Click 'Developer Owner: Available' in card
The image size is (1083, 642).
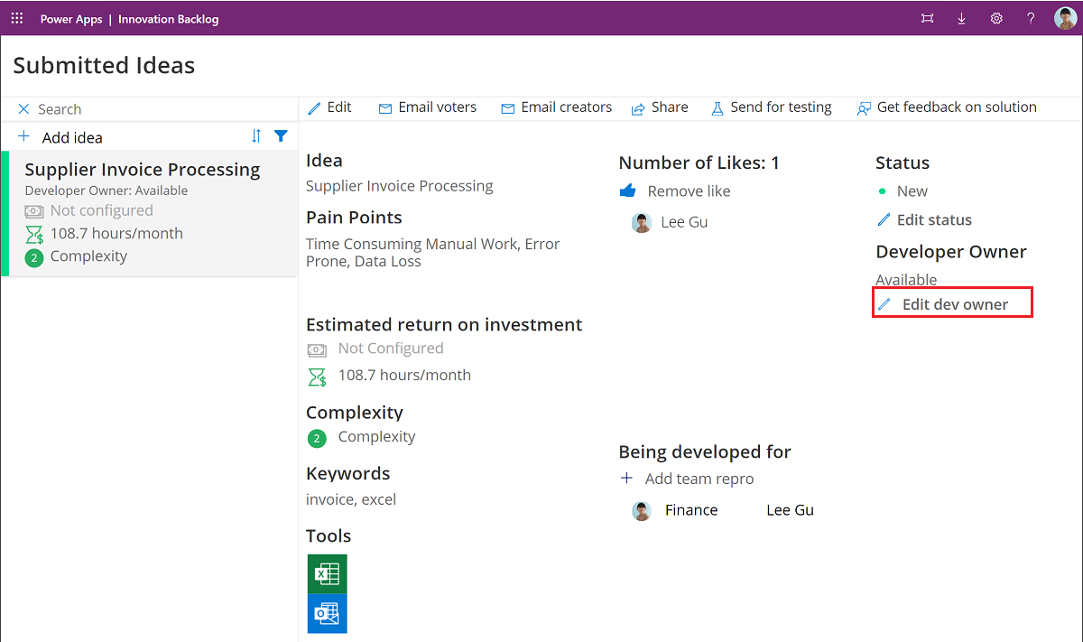(106, 191)
